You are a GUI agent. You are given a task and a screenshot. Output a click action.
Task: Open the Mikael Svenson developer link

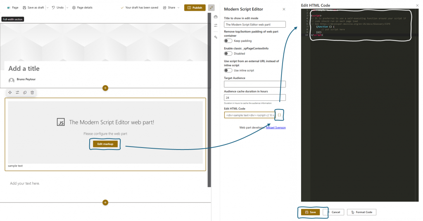pos(276,128)
